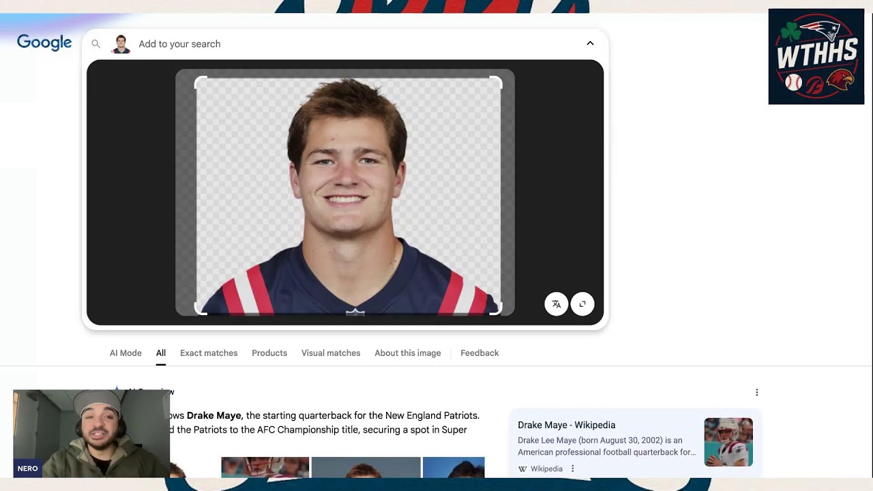Click the Feedback link
This screenshot has height=491, width=873.
click(479, 353)
